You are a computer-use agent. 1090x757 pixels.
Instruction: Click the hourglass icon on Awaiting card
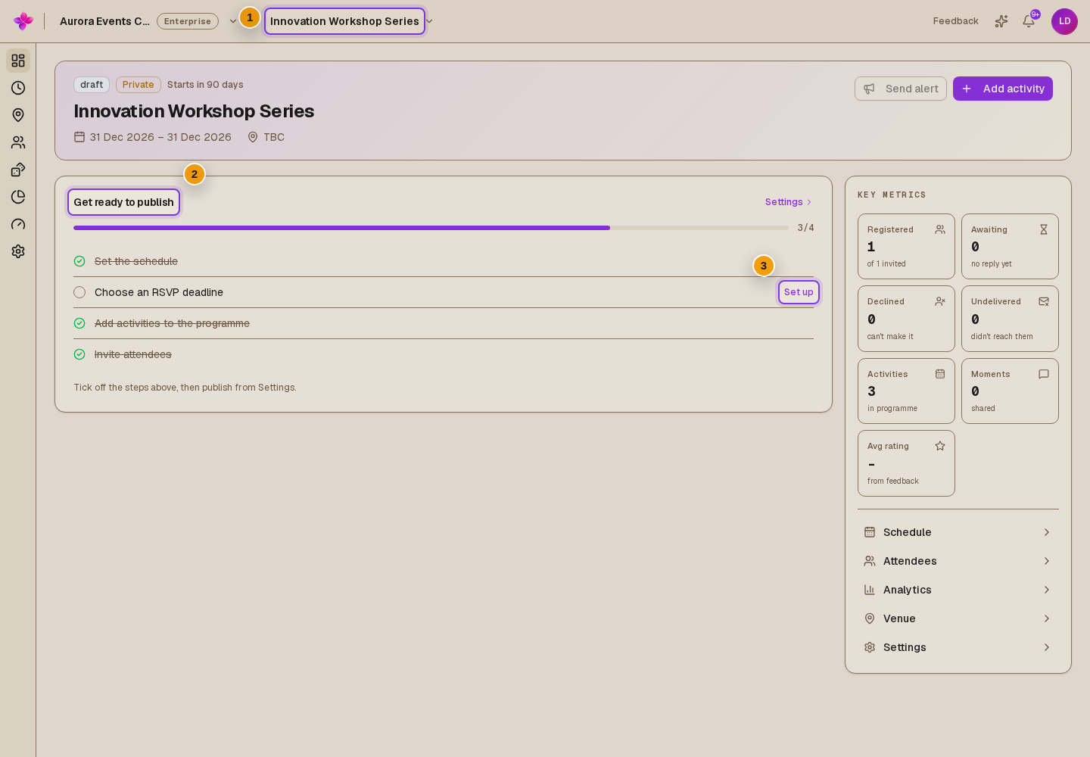(1044, 229)
